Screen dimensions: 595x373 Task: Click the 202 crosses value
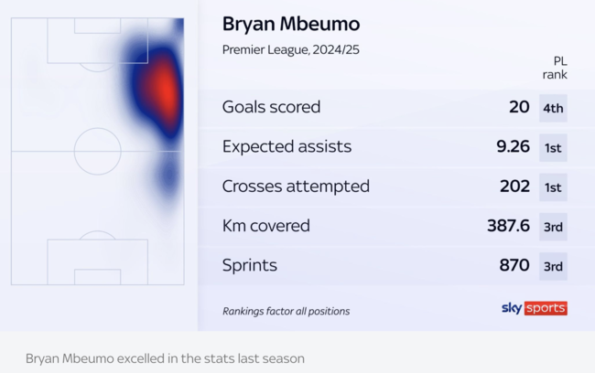(x=514, y=186)
